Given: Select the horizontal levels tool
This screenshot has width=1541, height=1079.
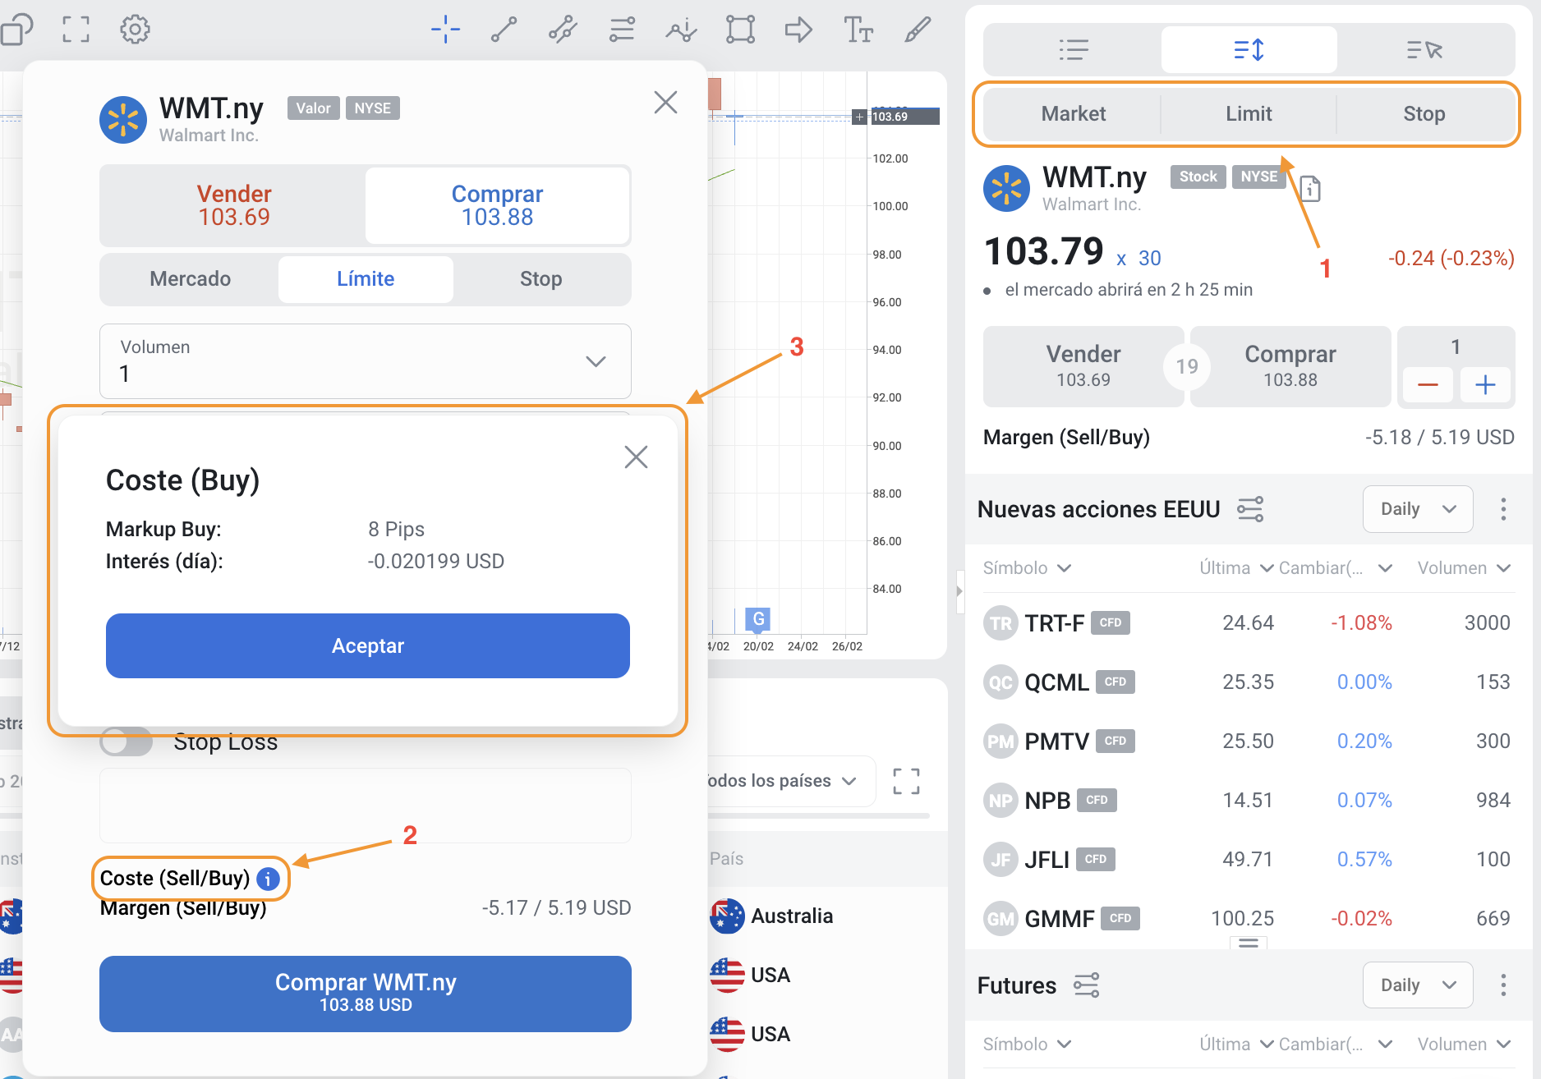Looking at the screenshot, I should 622,30.
